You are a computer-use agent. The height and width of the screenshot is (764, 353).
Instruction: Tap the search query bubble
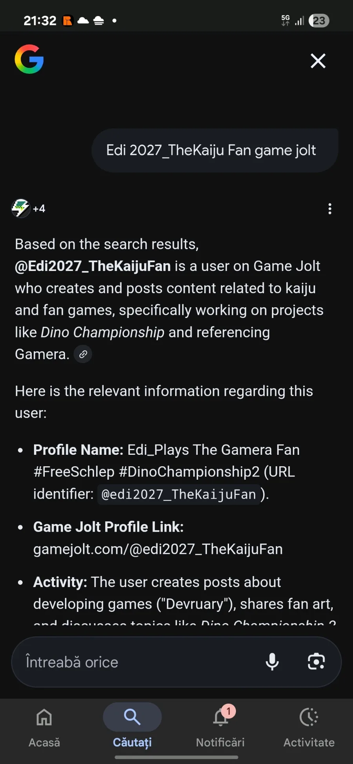coord(215,150)
